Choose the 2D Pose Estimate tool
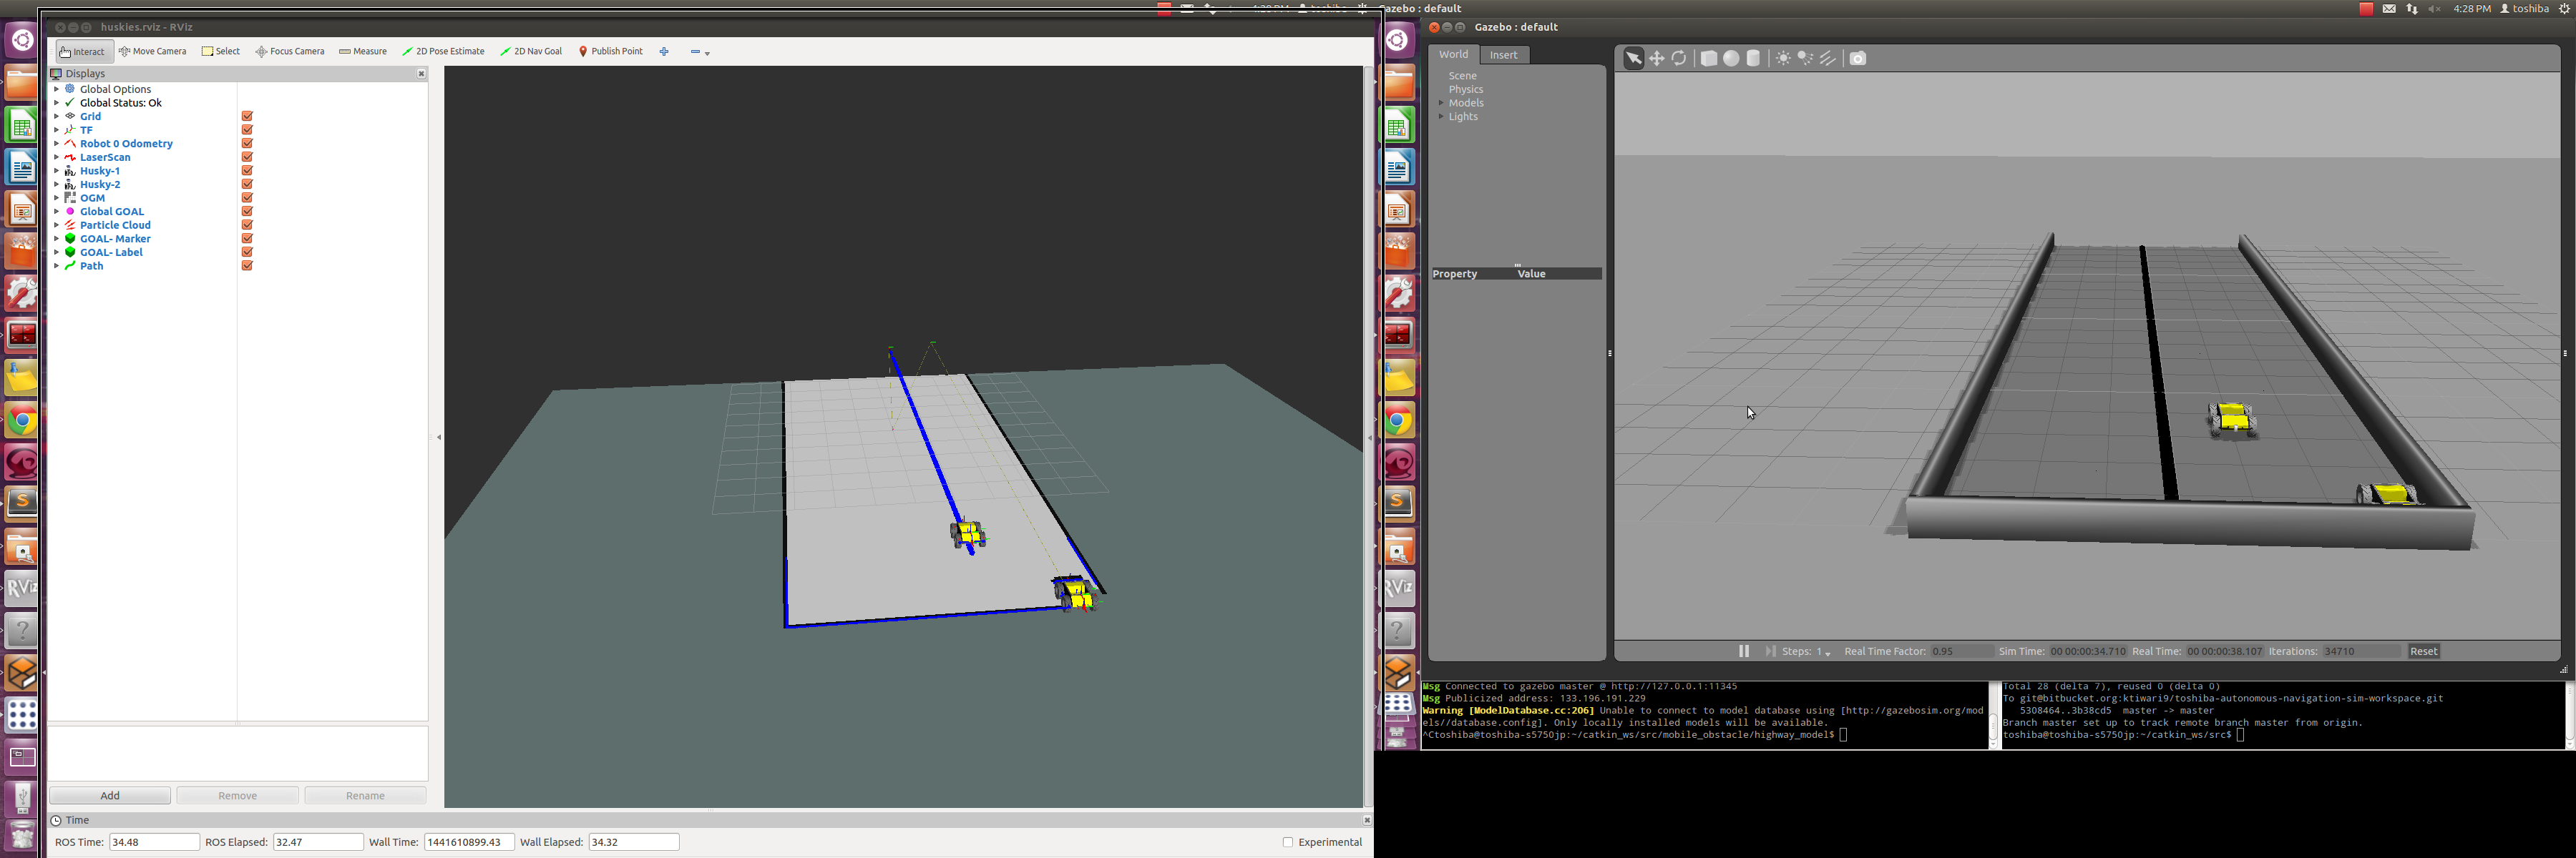Screen dimensions: 2576x858 tap(443, 52)
